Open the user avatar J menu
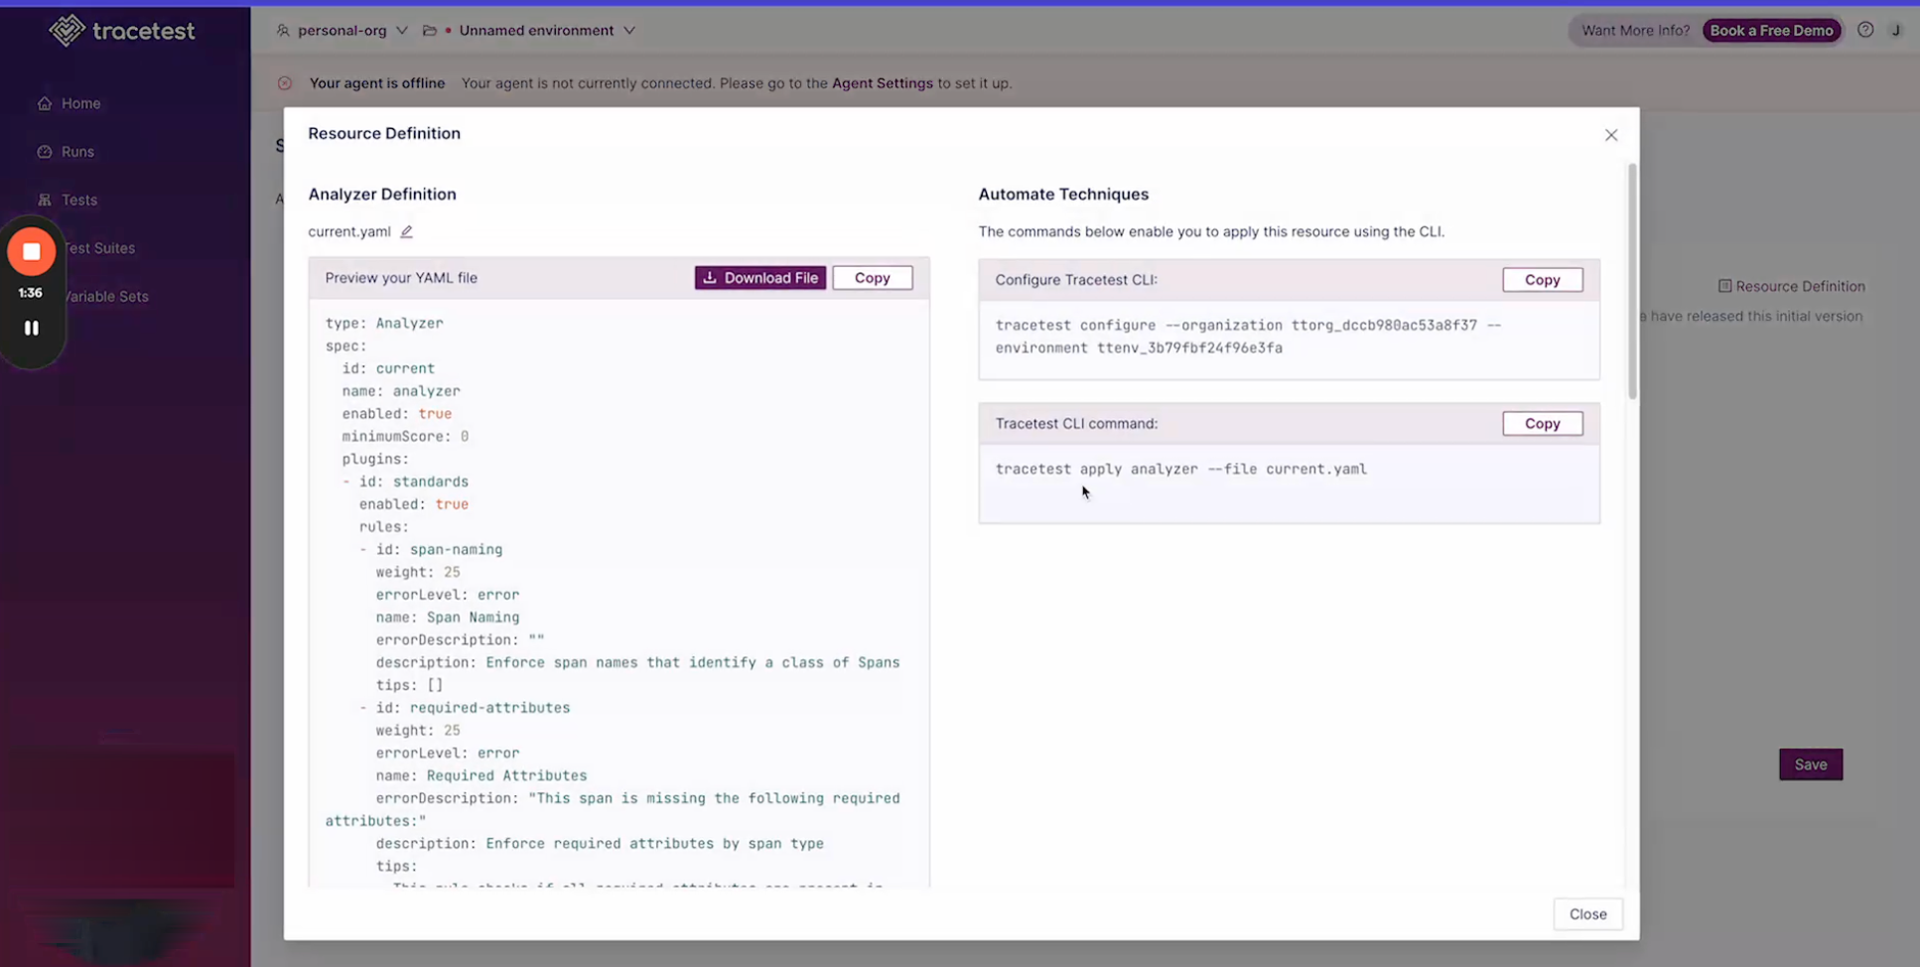 click(1895, 30)
